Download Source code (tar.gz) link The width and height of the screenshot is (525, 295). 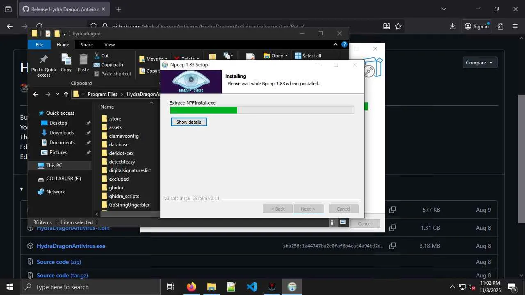(62, 275)
